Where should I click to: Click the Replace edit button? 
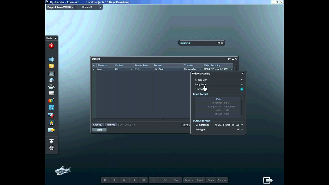coord(189,180)
